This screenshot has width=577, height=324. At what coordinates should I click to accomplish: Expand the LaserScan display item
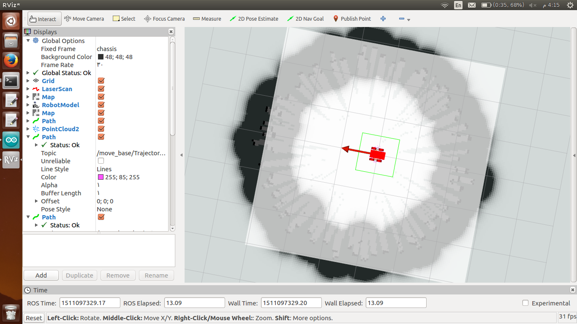28,89
